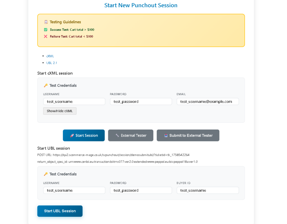The height and width of the screenshot is (224, 287).
Task: Click the green checkmark Success Test icon
Action: click(46, 30)
